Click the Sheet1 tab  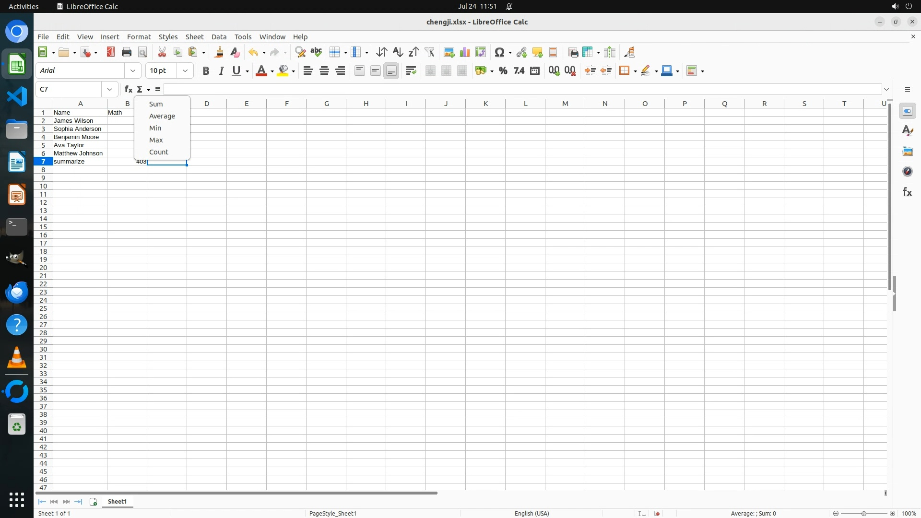[x=117, y=502]
